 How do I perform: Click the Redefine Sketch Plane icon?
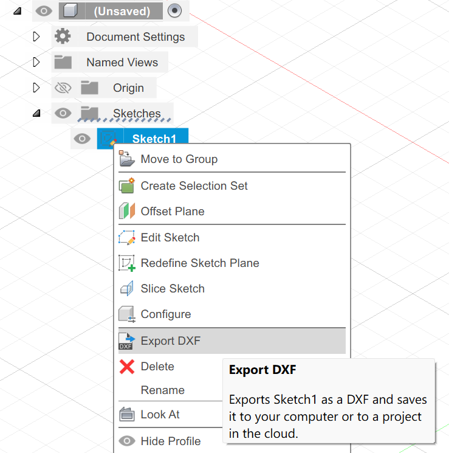coord(126,263)
